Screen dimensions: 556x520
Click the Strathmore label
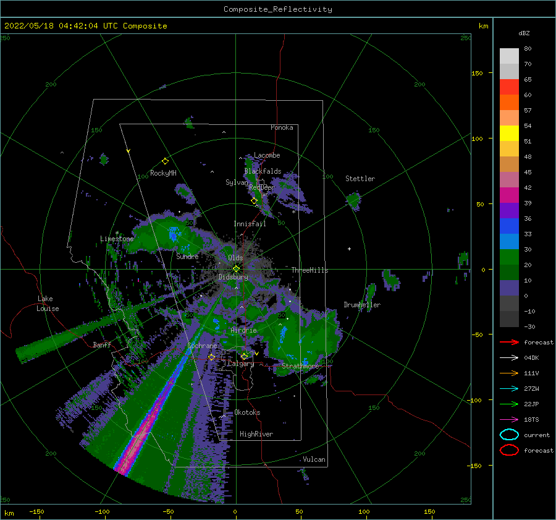300,366
